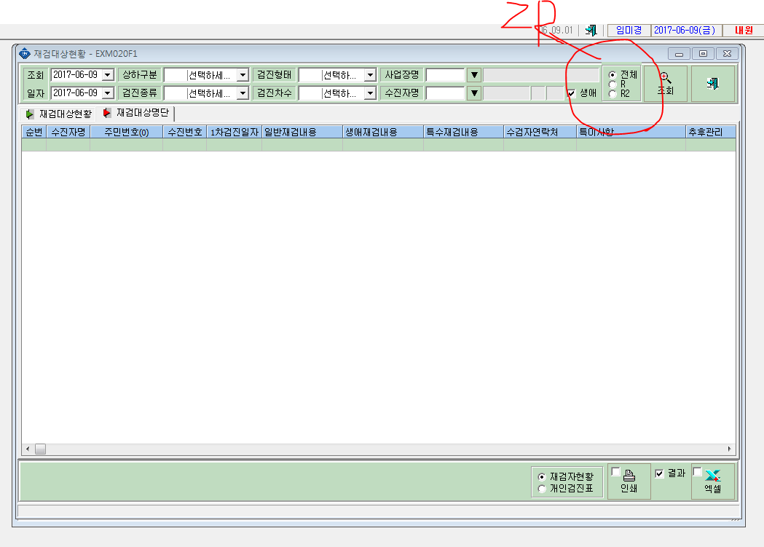This screenshot has width=764, height=547.
Task: Uncheck the 결과 checkbox
Action: tap(659, 473)
